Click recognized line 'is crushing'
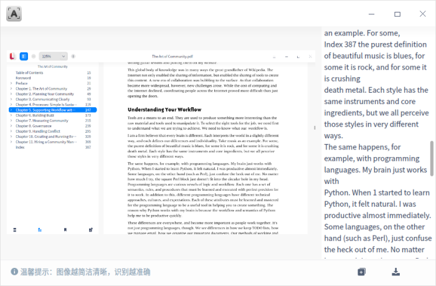Image resolution: width=436 pixels, height=286 pixels. point(343,79)
